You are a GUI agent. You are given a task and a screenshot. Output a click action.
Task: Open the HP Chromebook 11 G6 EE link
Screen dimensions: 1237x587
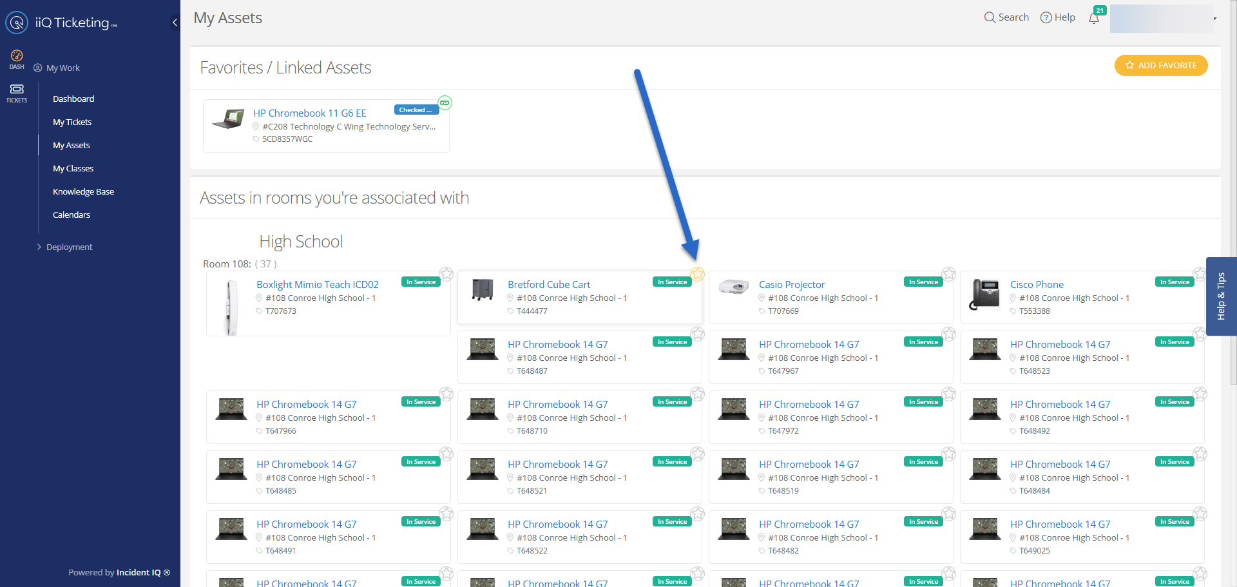click(309, 113)
